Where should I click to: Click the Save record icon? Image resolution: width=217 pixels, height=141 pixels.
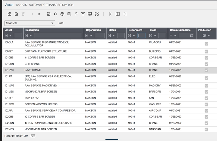(9, 14)
